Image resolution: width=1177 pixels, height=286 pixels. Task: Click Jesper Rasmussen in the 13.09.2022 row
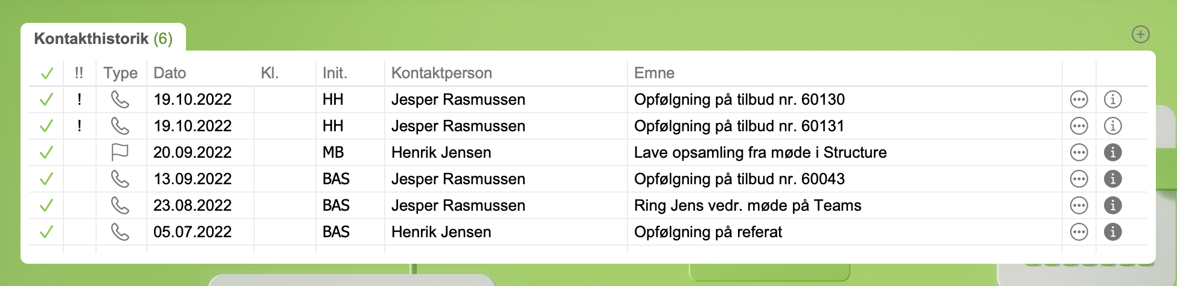[458, 179]
